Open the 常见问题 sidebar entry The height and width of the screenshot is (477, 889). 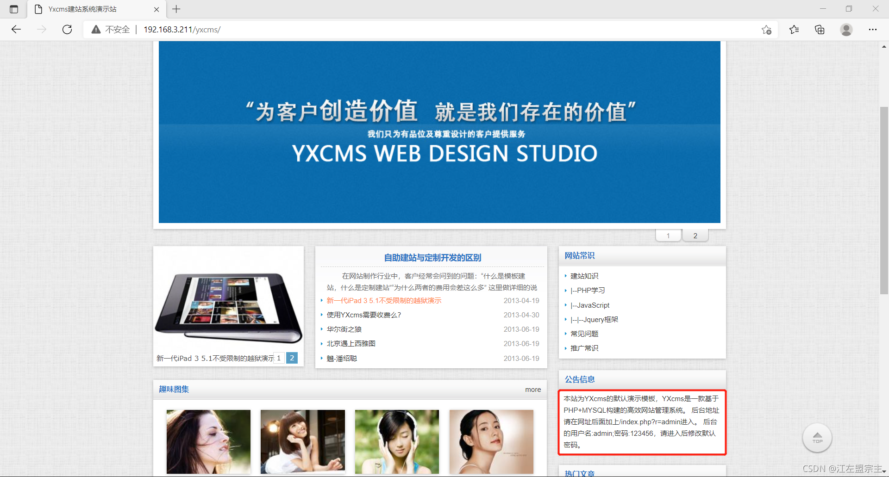(584, 333)
